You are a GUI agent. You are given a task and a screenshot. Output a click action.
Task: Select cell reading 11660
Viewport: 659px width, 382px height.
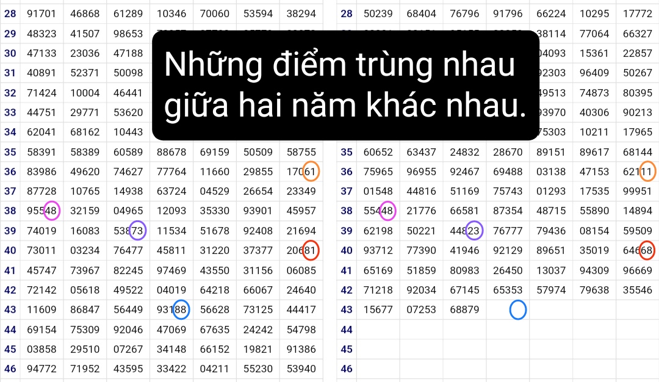(x=215, y=171)
